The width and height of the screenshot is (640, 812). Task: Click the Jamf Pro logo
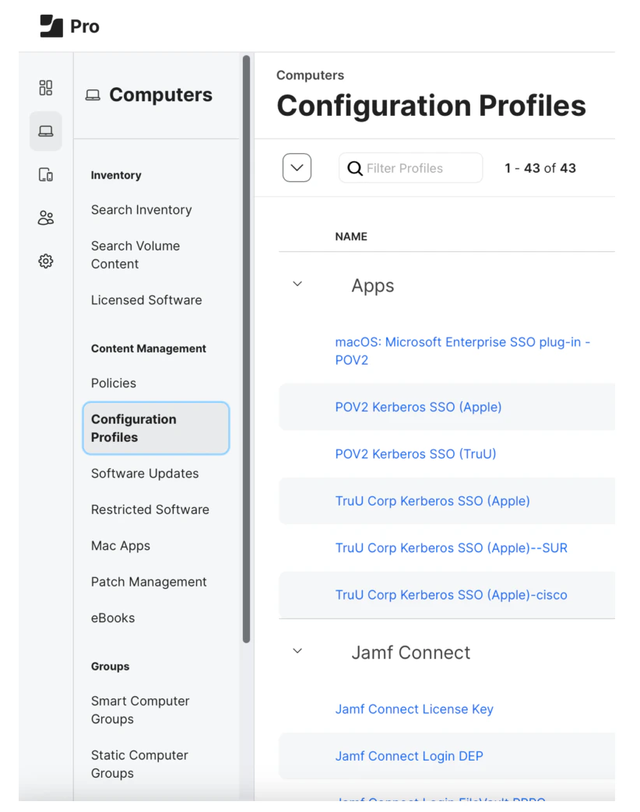click(70, 26)
